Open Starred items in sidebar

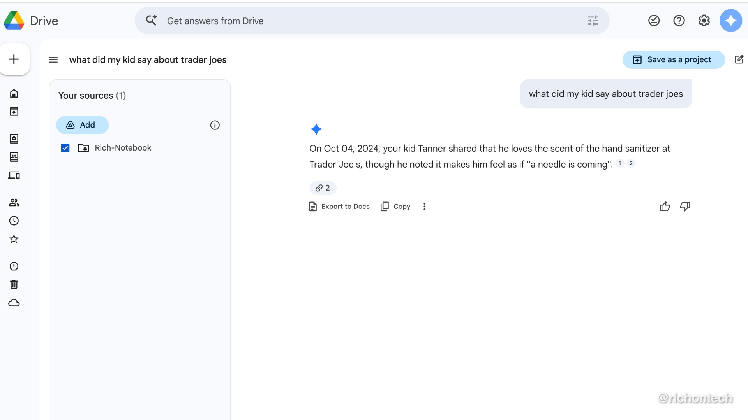click(x=14, y=239)
